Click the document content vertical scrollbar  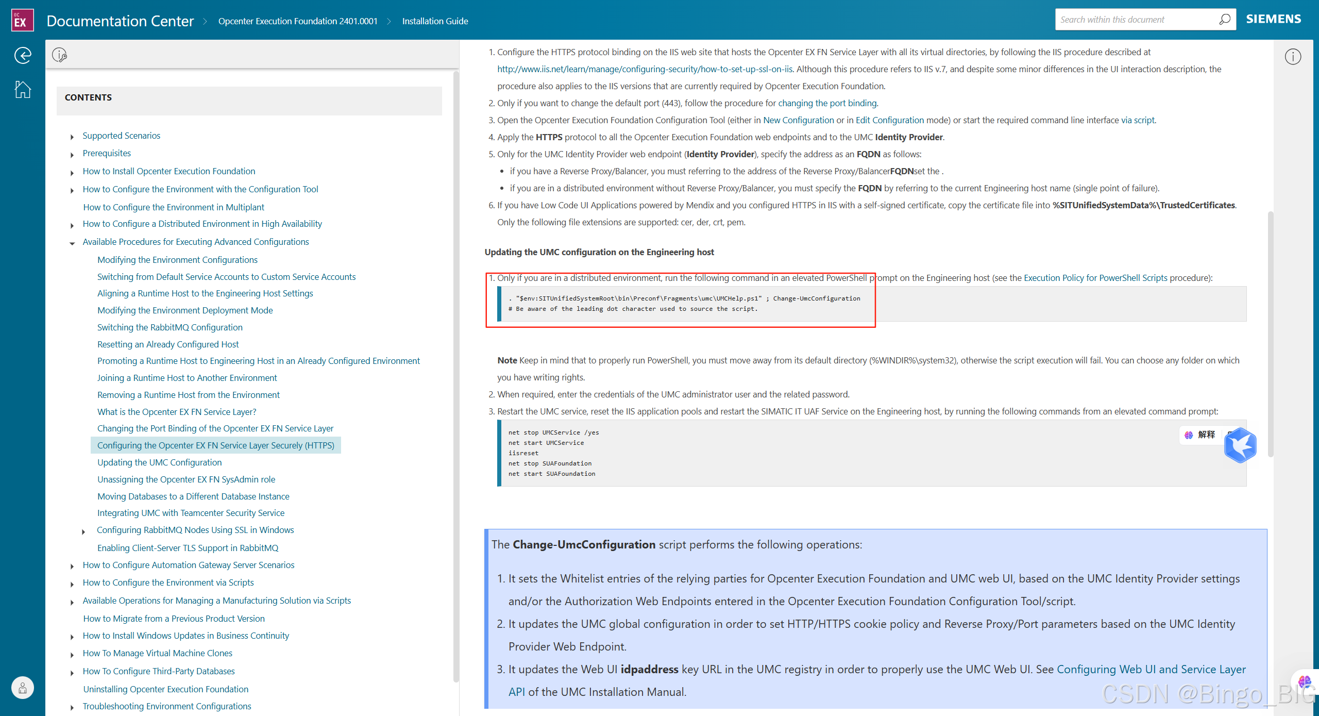[1270, 334]
